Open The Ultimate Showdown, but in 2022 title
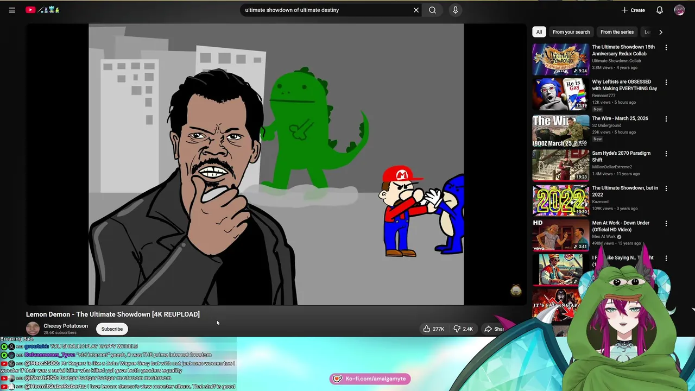This screenshot has height=391, width=695. click(625, 191)
